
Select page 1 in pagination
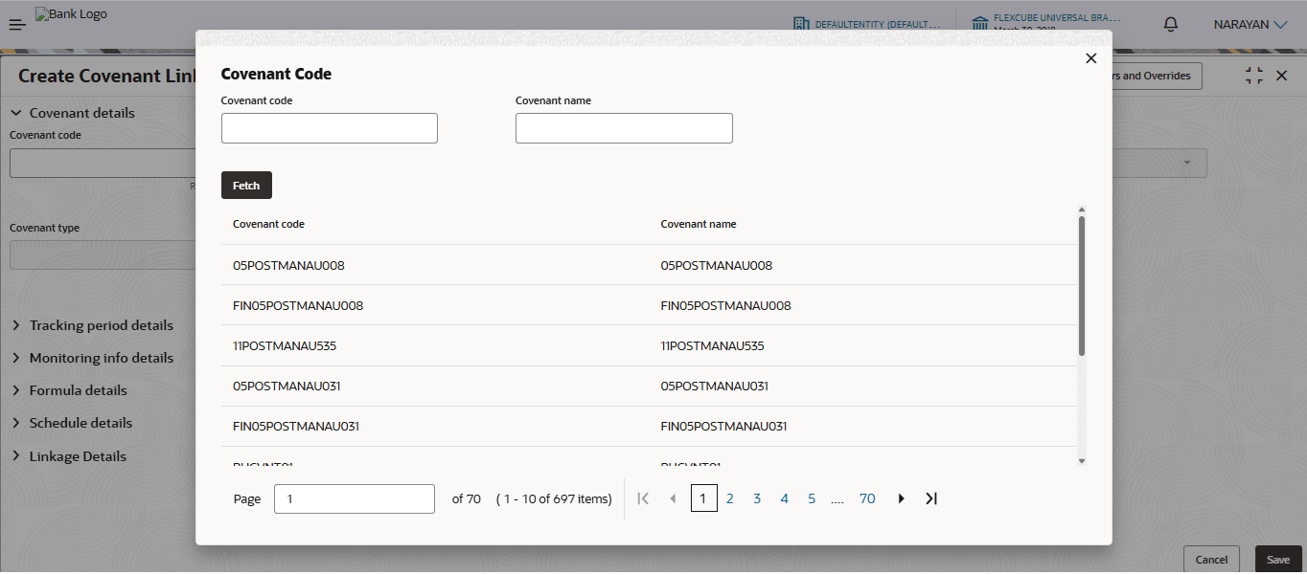(x=703, y=498)
